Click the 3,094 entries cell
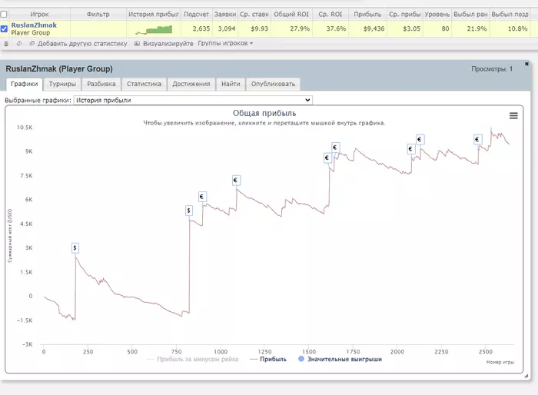The height and width of the screenshot is (395, 538). coord(227,29)
